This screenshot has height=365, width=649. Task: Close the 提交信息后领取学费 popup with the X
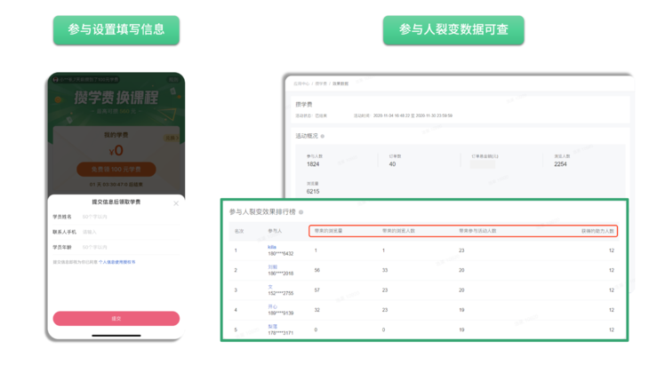pos(176,203)
